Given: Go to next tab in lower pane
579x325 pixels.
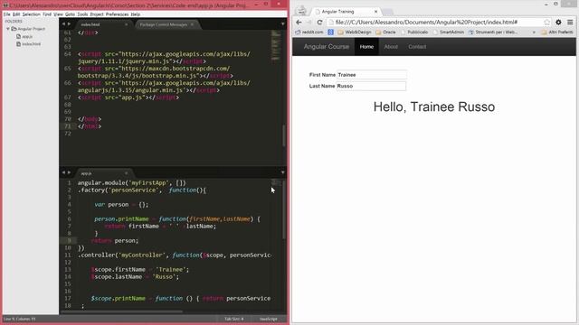Looking at the screenshot, I should tap(69, 172).
